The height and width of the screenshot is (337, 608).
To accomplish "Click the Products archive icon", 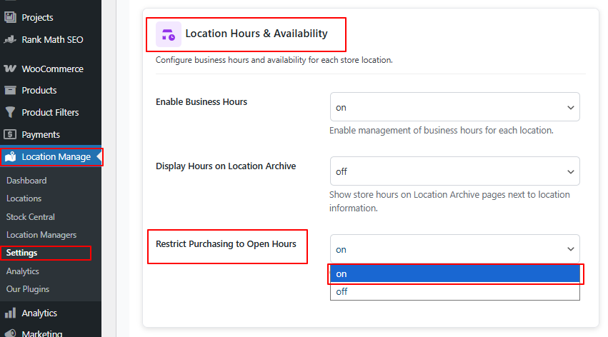I will [10, 91].
